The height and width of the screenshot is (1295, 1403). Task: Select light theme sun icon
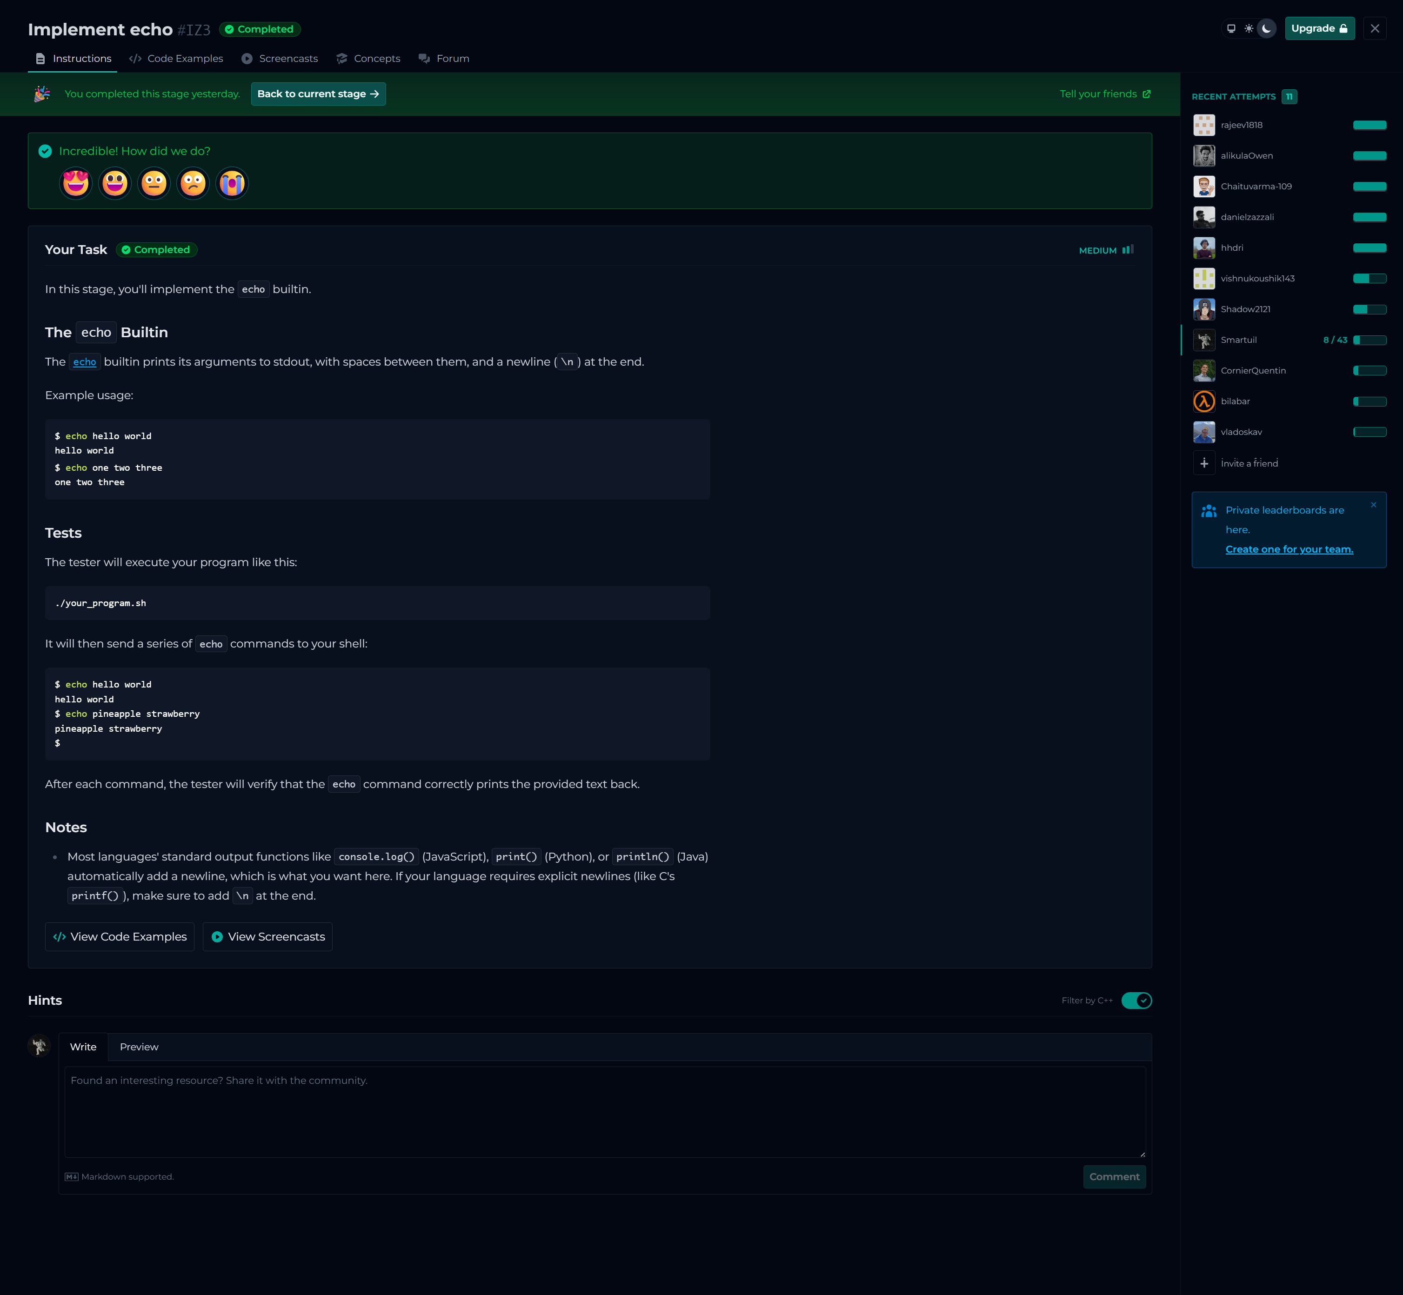click(x=1249, y=29)
